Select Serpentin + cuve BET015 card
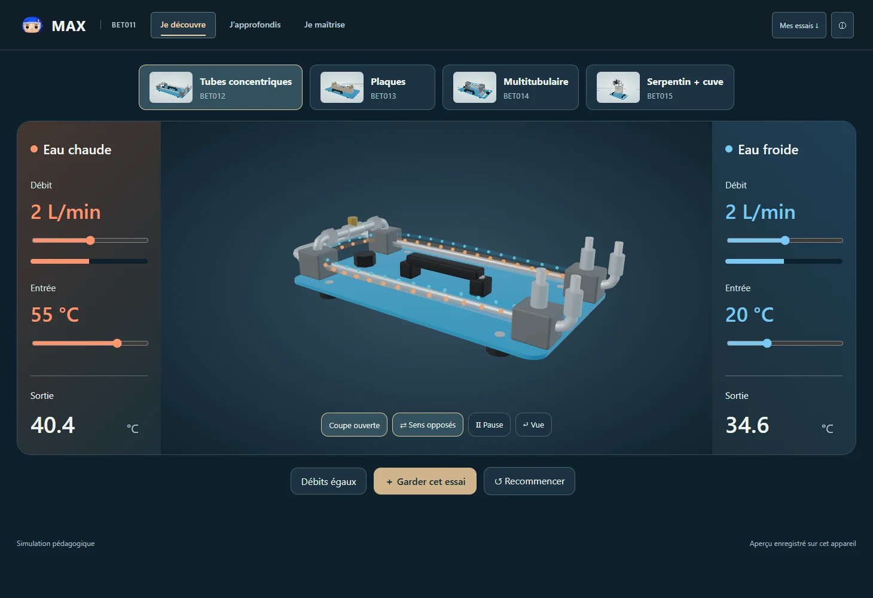Screen dimensions: 873x598 coord(660,87)
